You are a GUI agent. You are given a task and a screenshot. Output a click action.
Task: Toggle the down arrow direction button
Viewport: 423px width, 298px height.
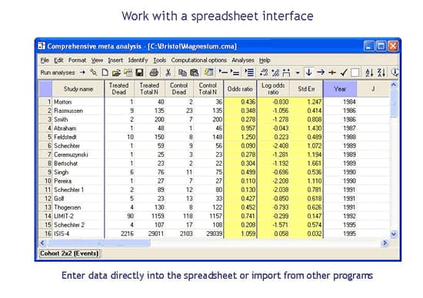click(309, 72)
